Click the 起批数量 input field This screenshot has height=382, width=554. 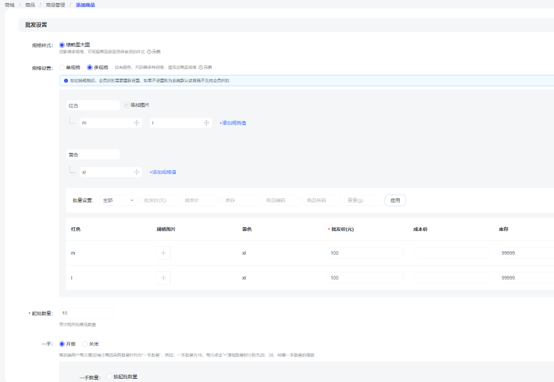tap(86, 313)
